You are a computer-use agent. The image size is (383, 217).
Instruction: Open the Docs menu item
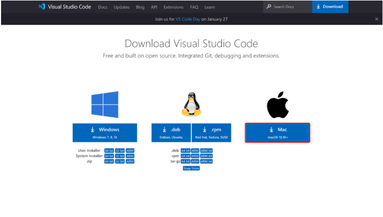coord(103,7)
